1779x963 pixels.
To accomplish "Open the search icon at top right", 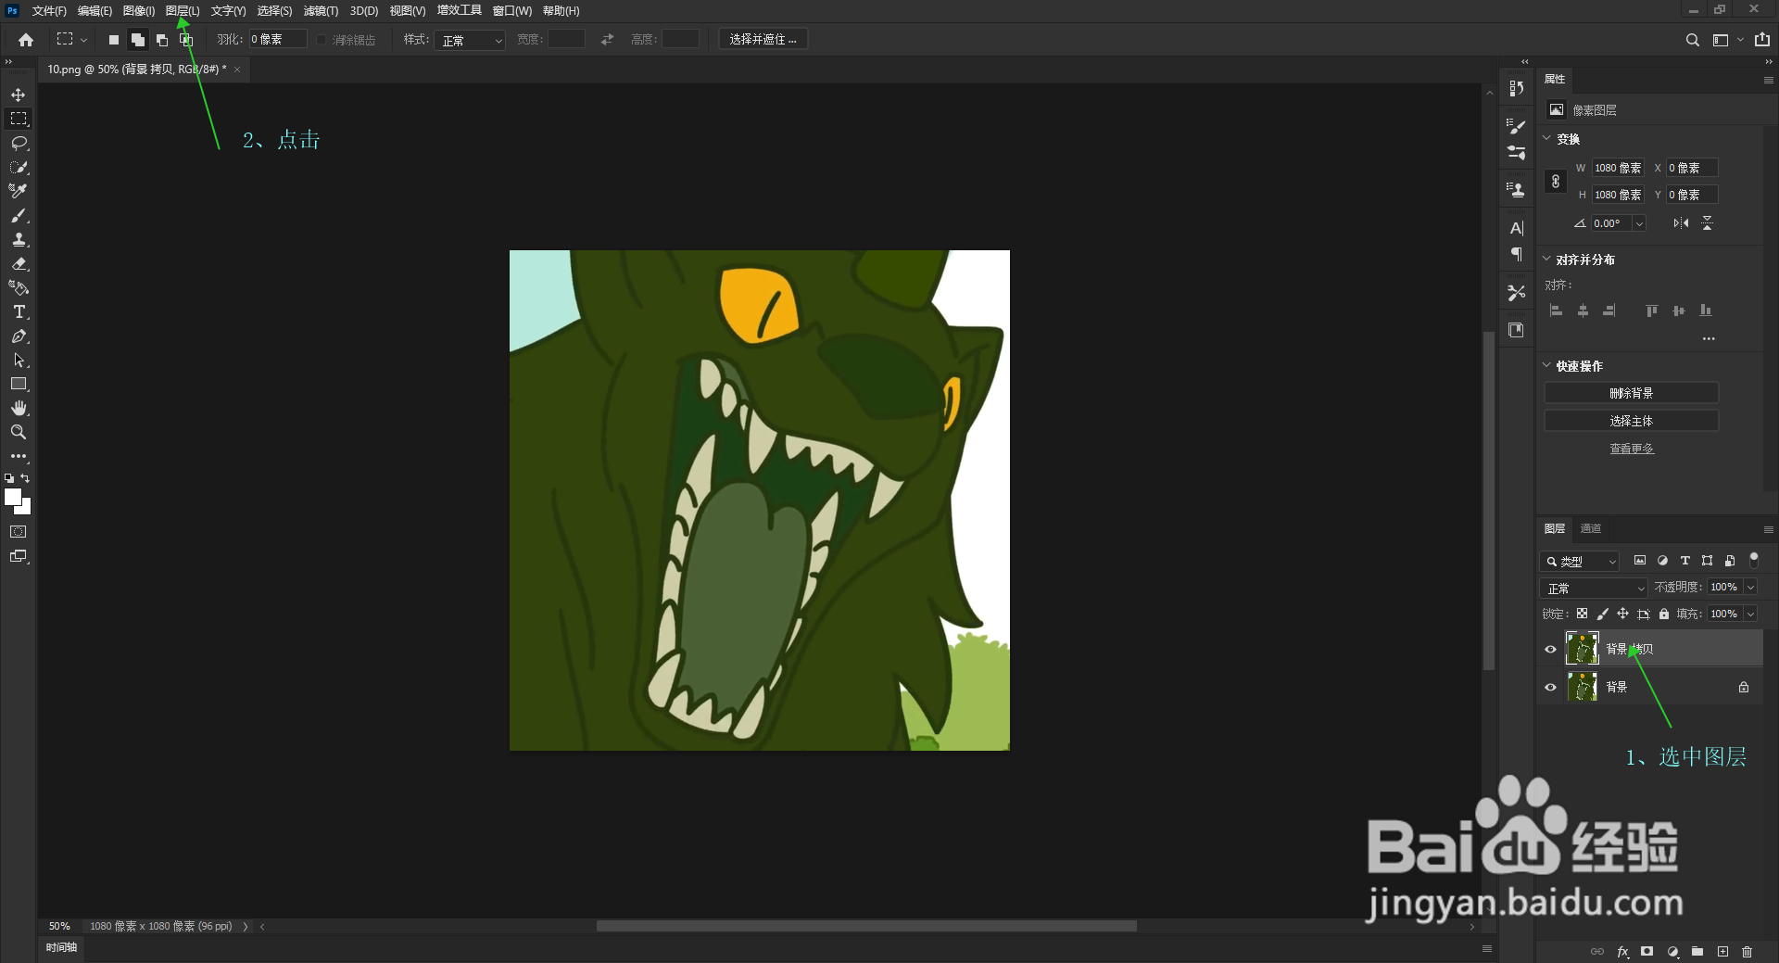I will (1692, 40).
